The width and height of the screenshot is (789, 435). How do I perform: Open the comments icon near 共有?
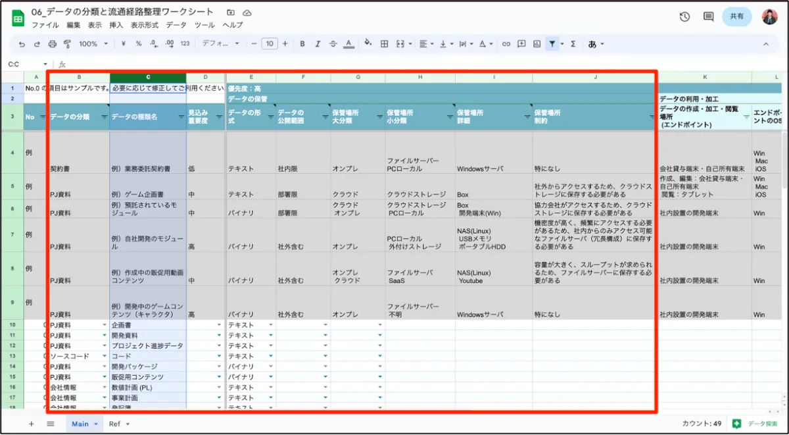[708, 17]
